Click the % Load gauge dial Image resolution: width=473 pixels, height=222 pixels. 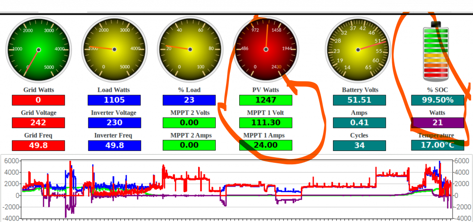[x=190, y=50]
